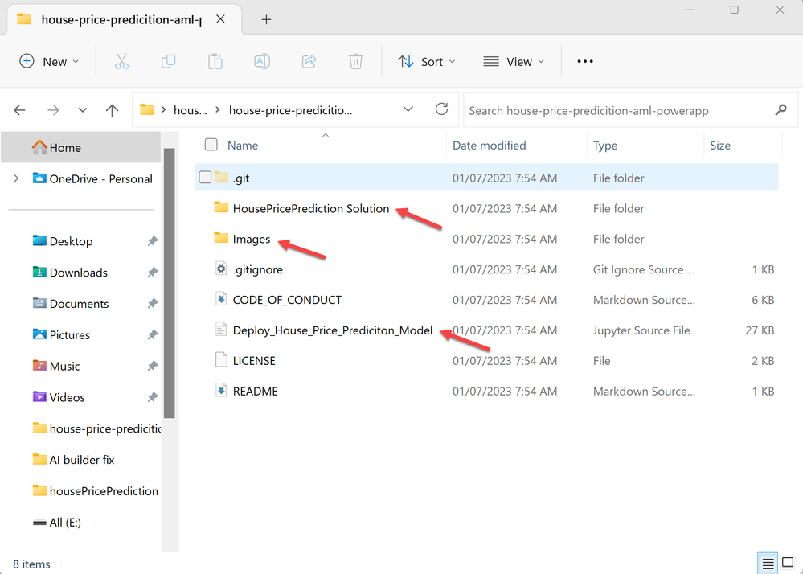Select the CODE_OF_CONDUCT file name

287,300
